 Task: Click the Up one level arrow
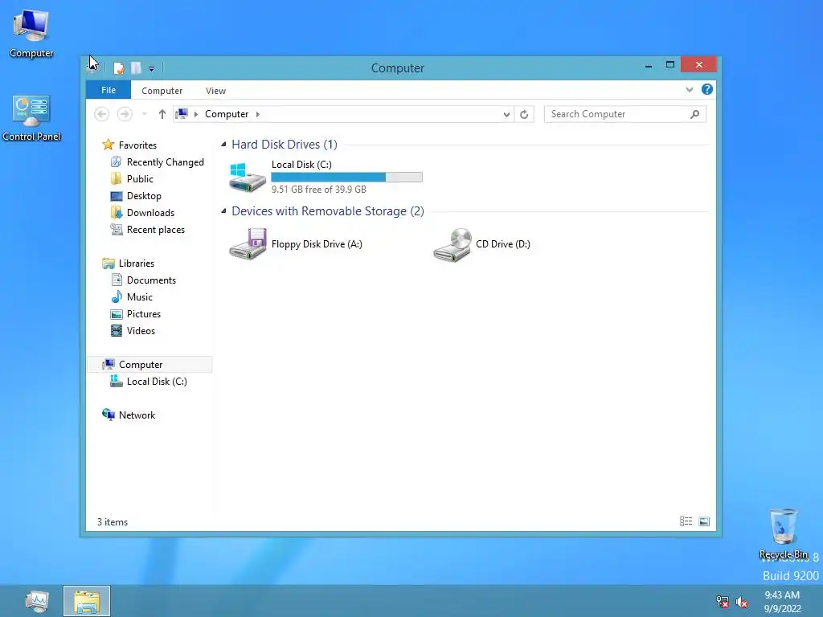point(162,114)
